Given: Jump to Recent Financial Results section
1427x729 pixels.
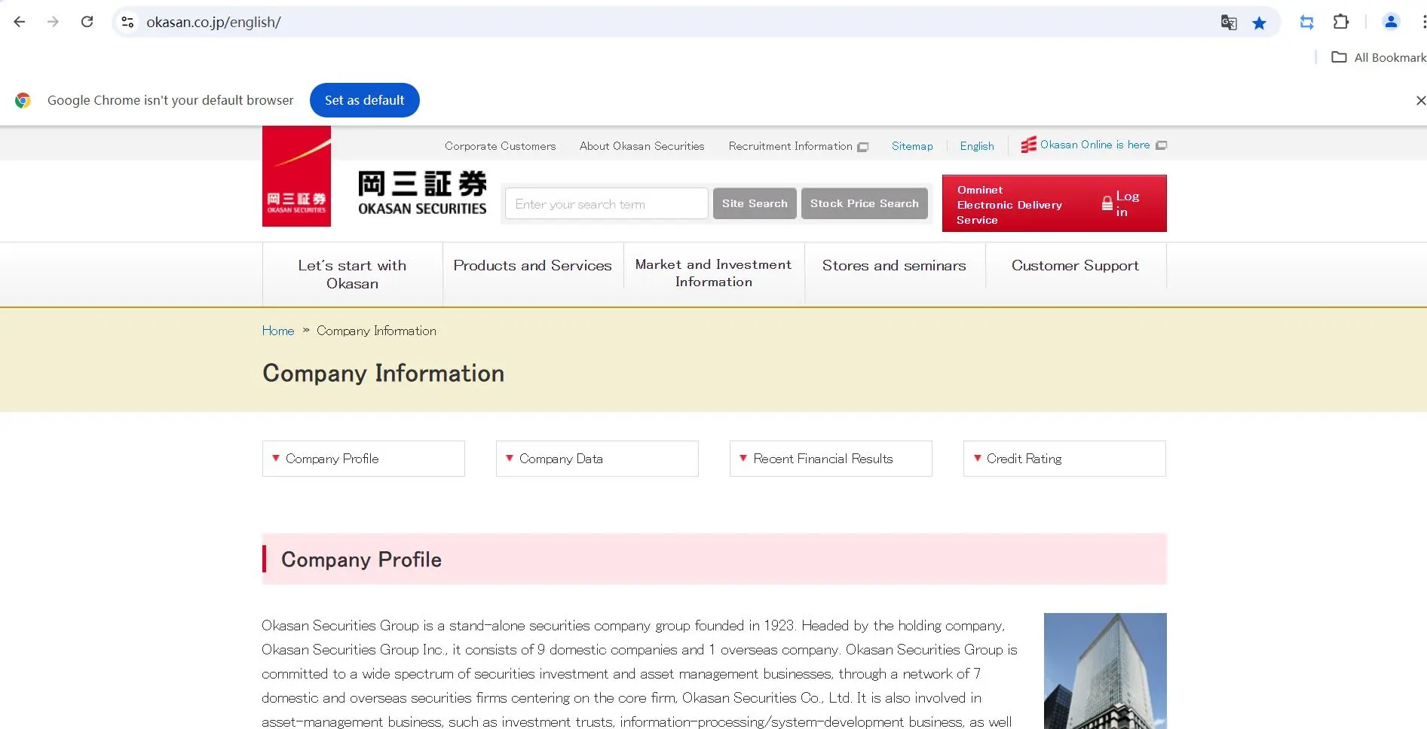Looking at the screenshot, I should 831,459.
